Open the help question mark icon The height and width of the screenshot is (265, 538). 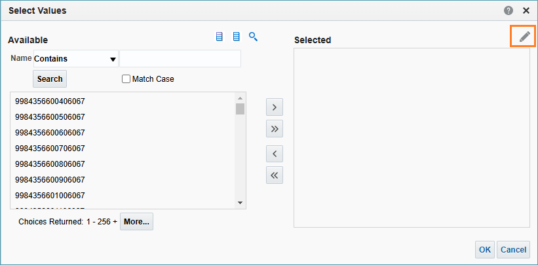point(509,11)
